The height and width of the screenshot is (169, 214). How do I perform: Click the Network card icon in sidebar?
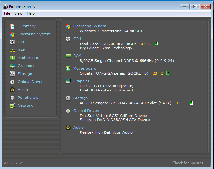point(12,106)
